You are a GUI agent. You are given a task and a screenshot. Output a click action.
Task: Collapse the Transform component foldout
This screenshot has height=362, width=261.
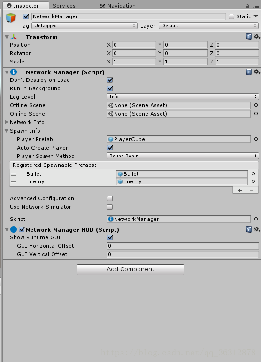(7, 37)
